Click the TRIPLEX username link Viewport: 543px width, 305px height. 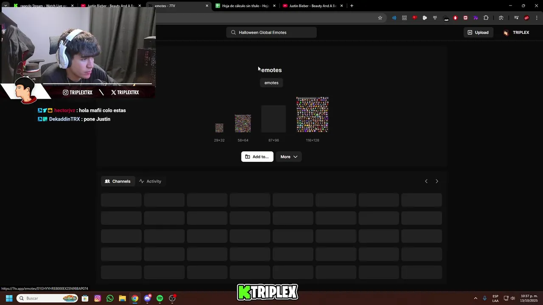pos(521,33)
